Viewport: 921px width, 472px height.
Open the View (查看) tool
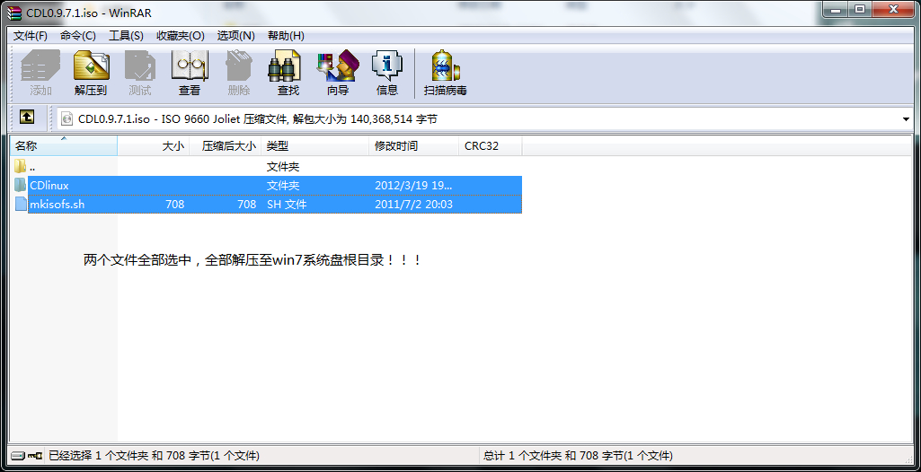[189, 73]
